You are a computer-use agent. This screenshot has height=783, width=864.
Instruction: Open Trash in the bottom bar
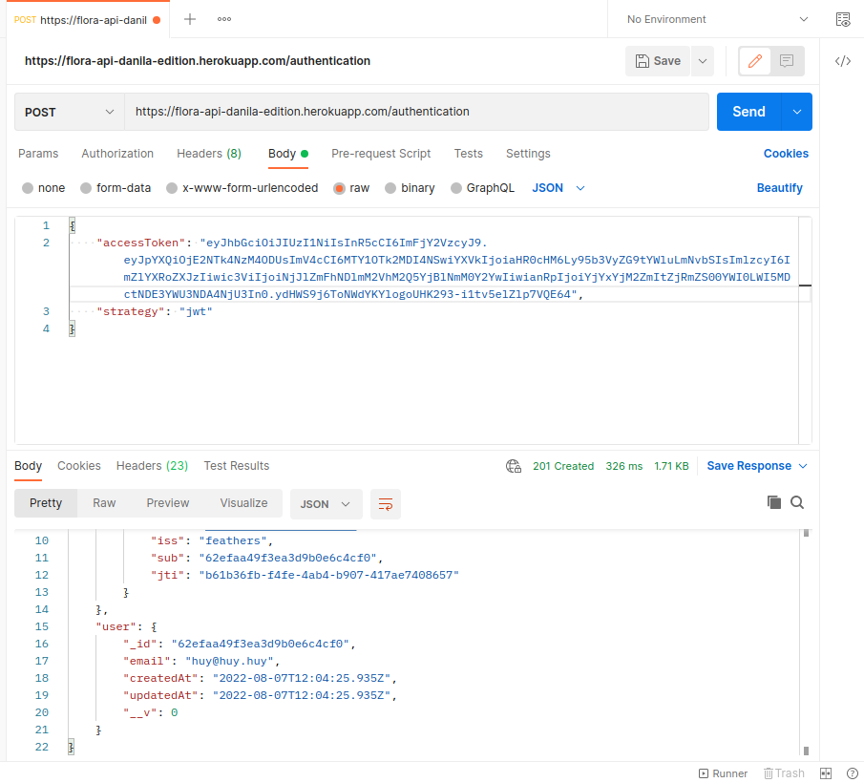[784, 773]
